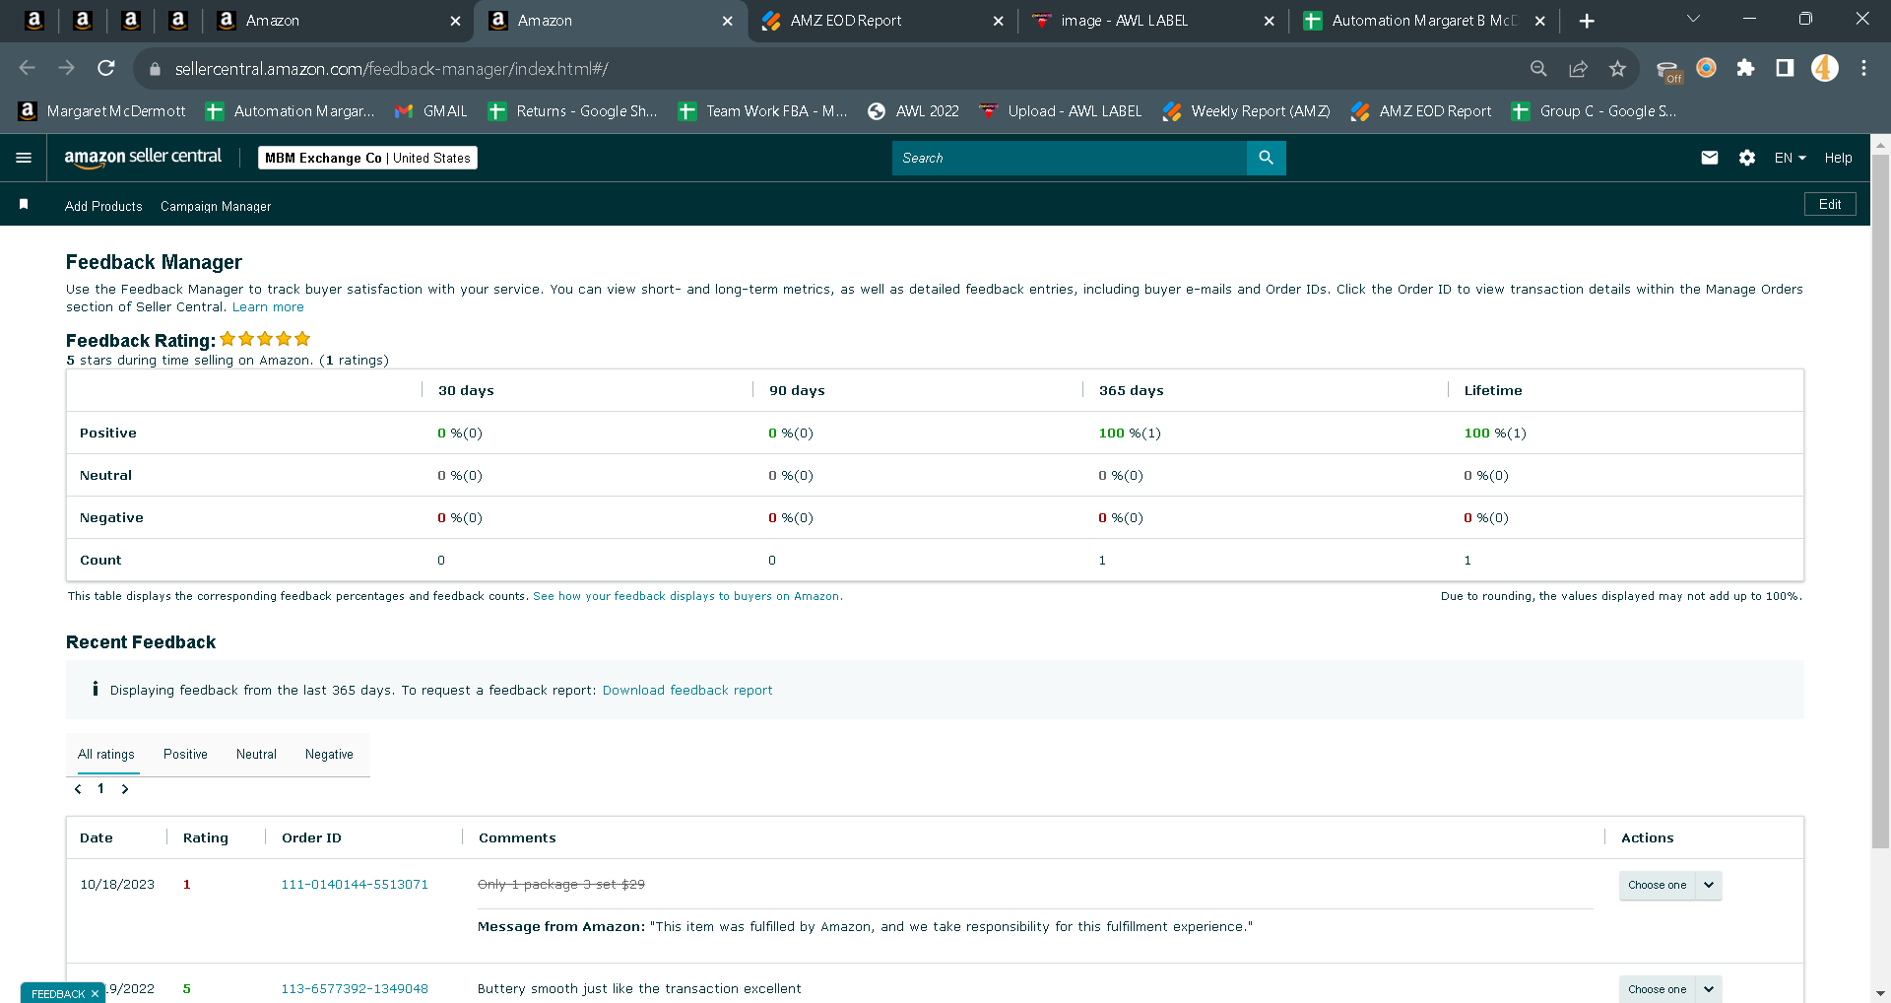Close the FEEDBACK widget
This screenshot has height=1003, width=1891.
coord(95,993)
